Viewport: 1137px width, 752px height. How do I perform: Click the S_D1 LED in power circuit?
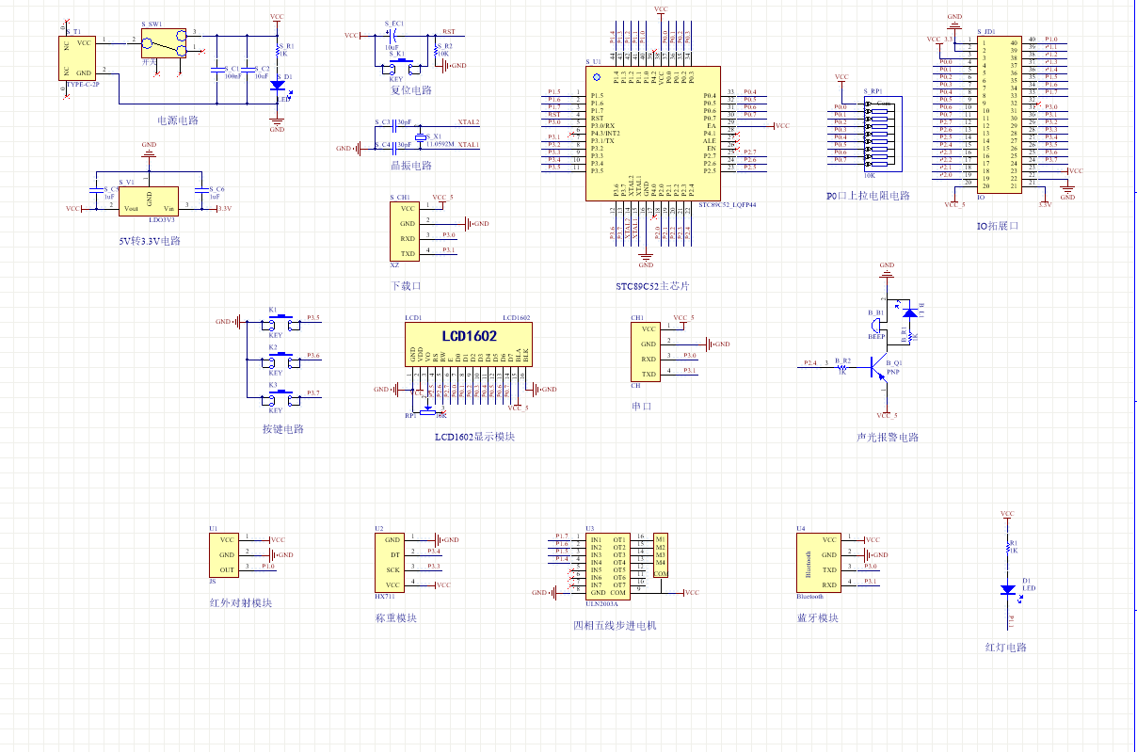tap(278, 85)
